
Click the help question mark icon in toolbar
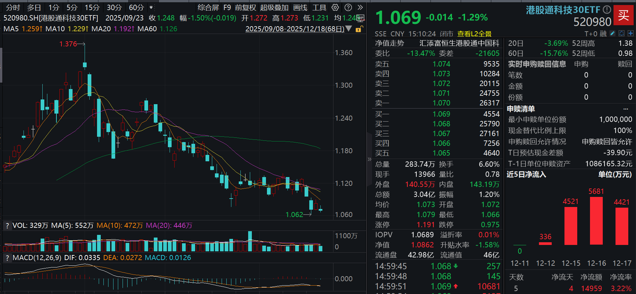(x=349, y=7)
